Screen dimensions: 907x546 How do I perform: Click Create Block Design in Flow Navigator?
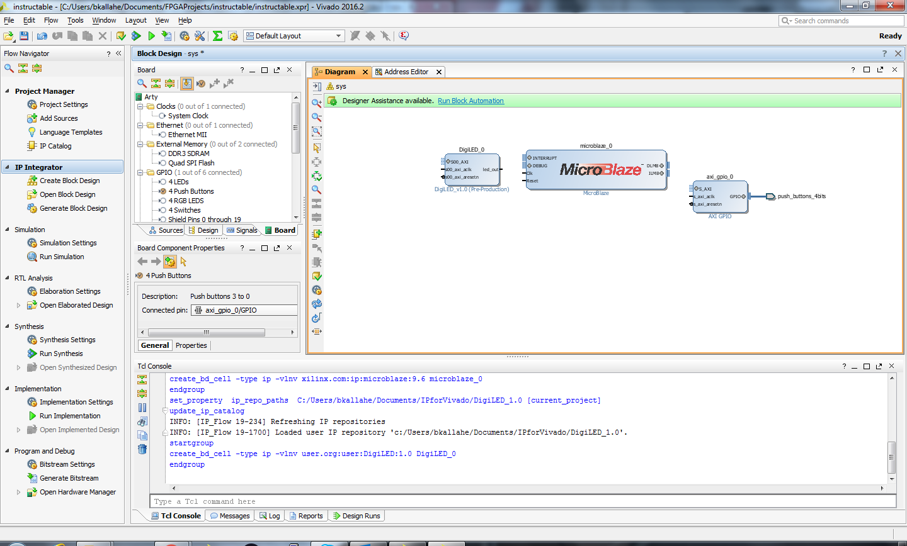pyautogui.click(x=69, y=181)
